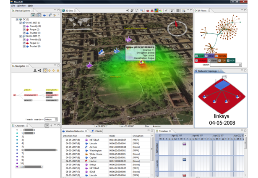Click the vertical tree layout icon in Navigator

coord(35,71)
